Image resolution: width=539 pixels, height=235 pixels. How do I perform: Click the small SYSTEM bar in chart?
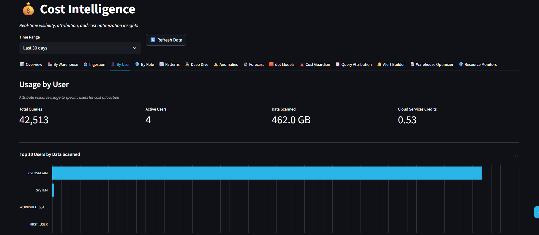click(53, 190)
